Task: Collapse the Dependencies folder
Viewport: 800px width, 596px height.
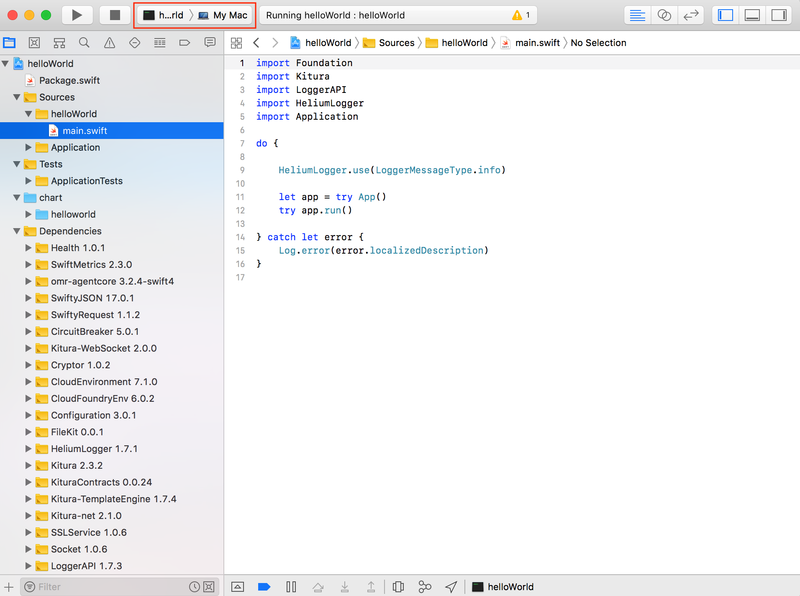Action: pos(17,231)
